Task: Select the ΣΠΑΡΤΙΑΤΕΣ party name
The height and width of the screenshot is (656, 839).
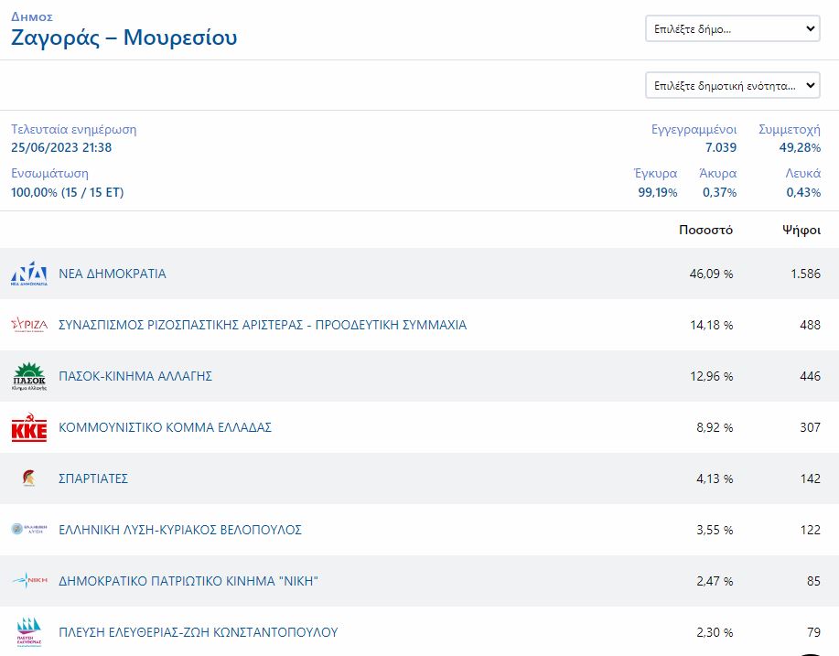Action: tap(93, 479)
